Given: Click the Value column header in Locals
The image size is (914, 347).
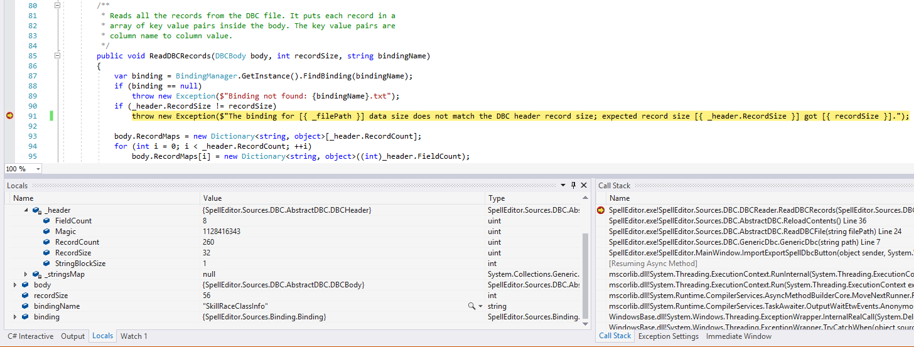Looking at the screenshot, I should (x=343, y=198).
